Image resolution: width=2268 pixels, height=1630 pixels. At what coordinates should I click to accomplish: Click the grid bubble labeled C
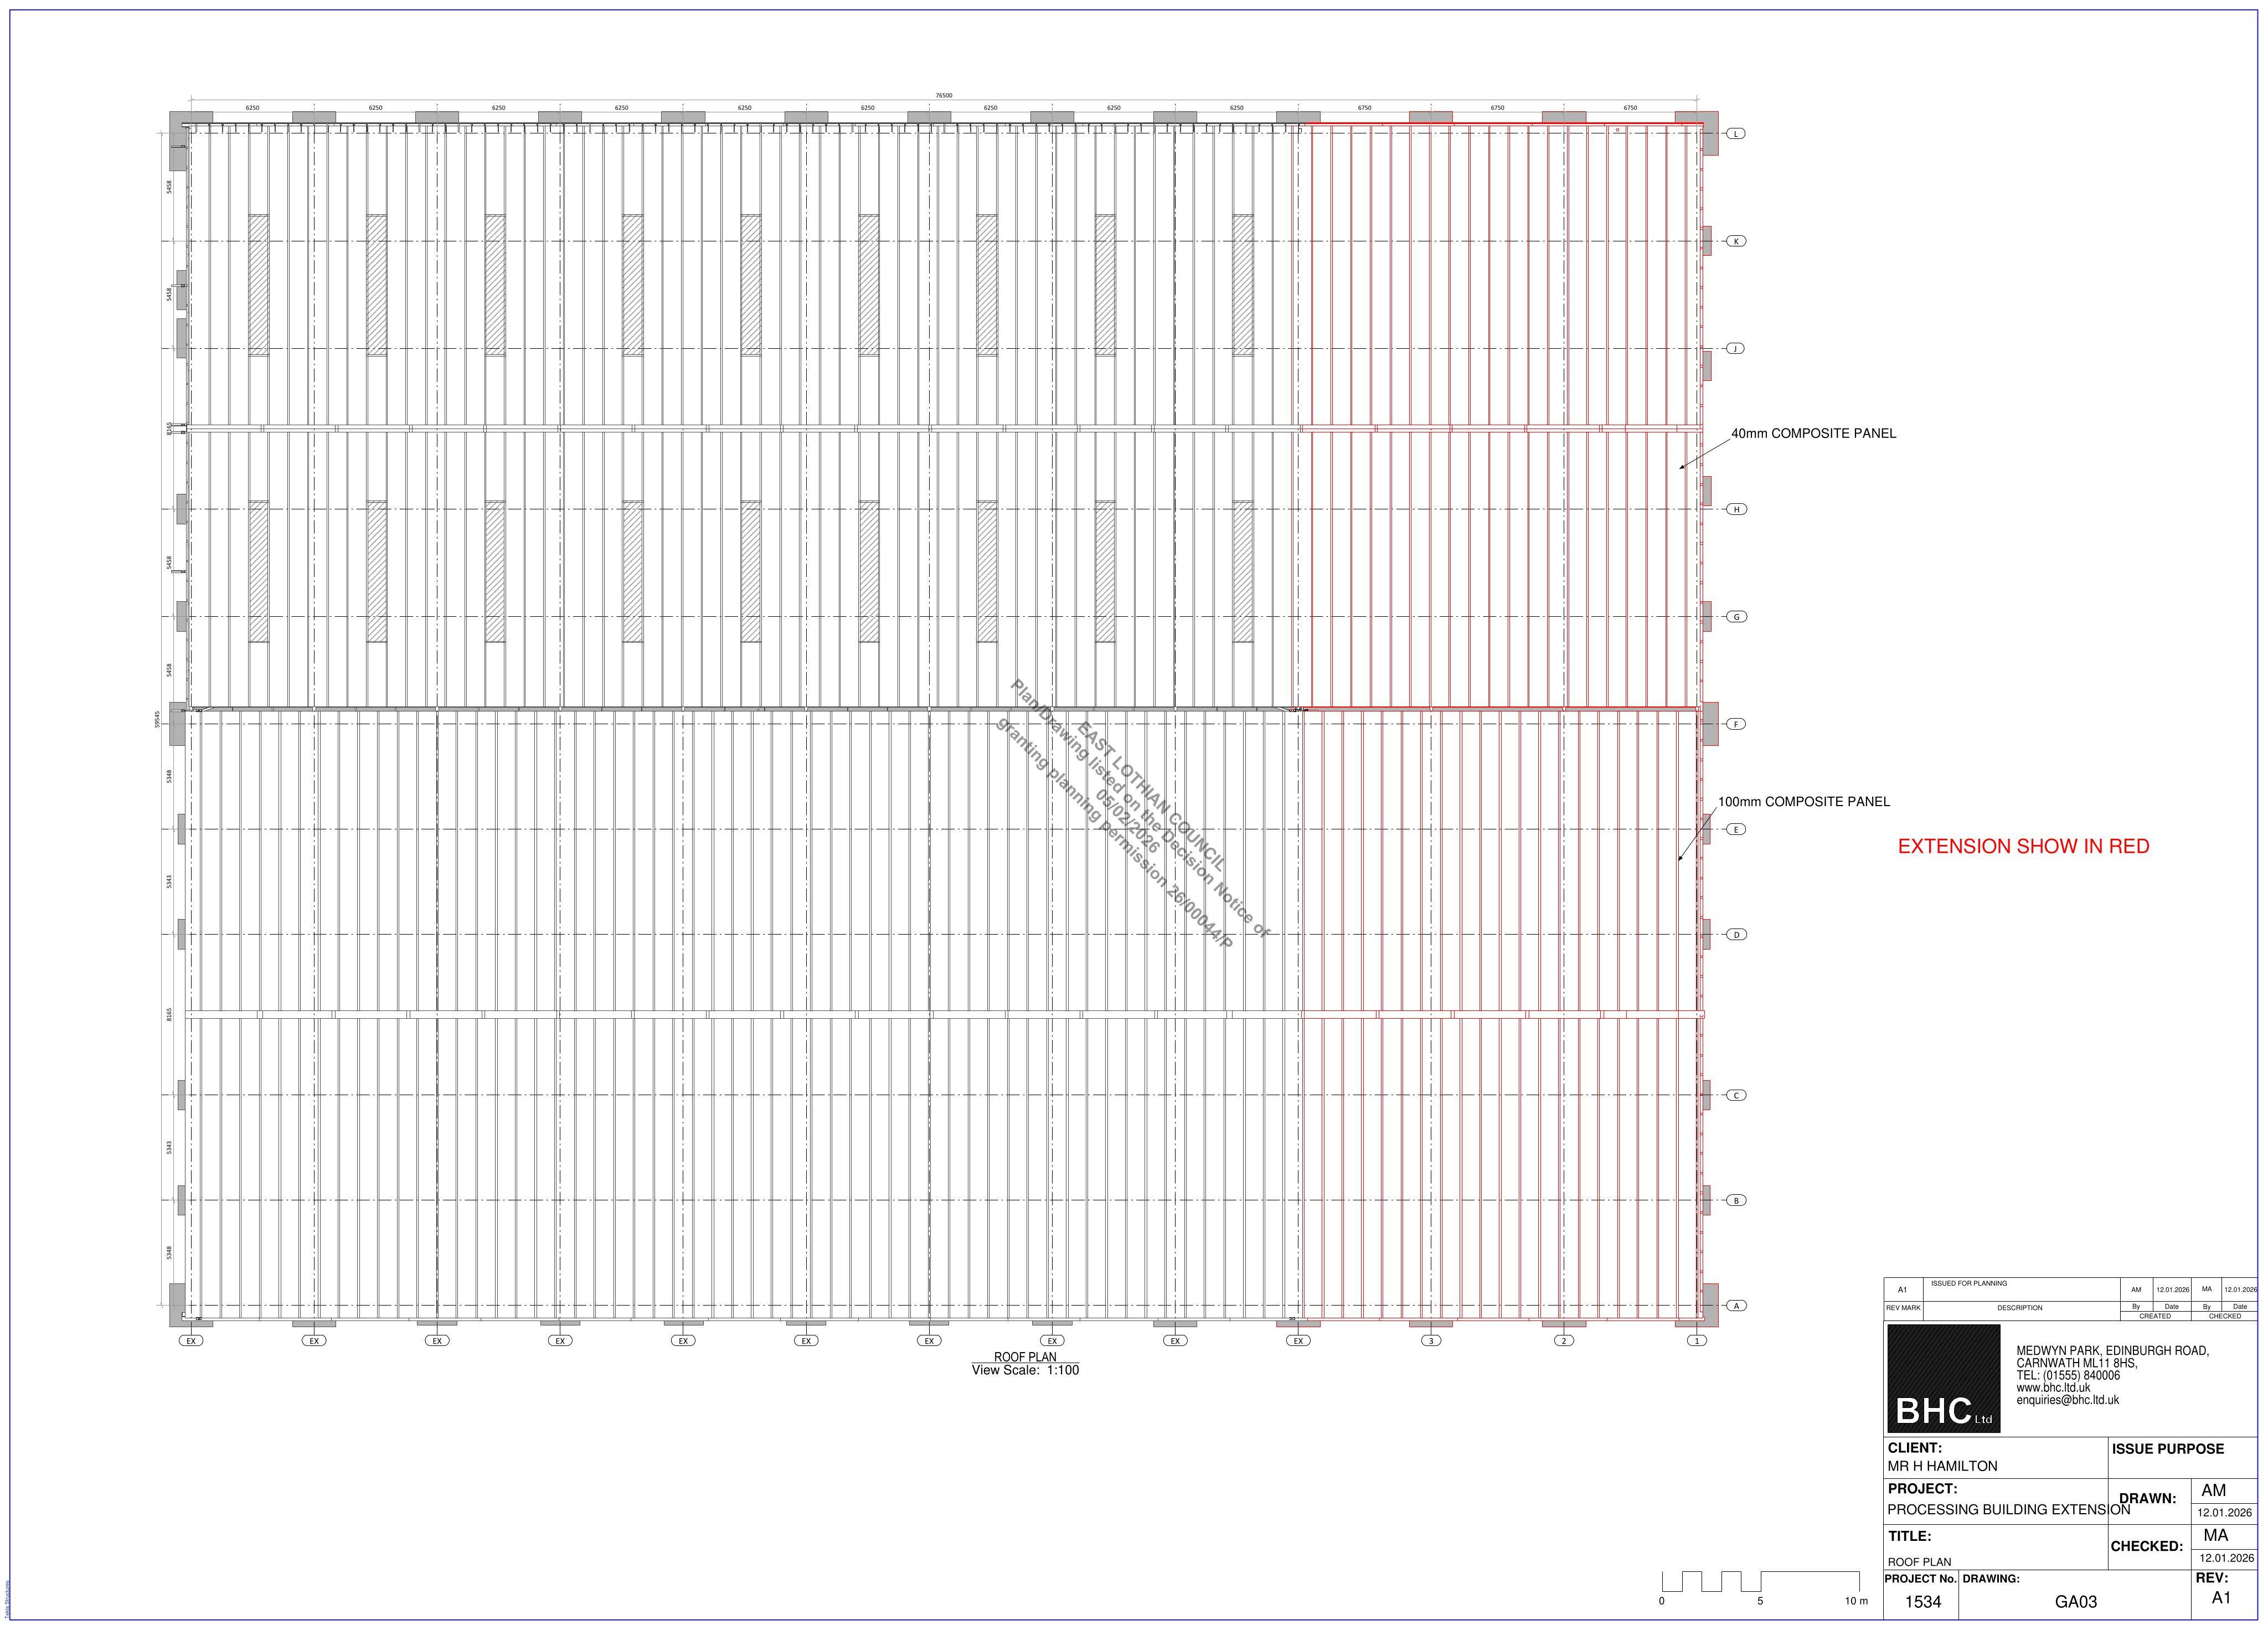tap(1737, 1095)
